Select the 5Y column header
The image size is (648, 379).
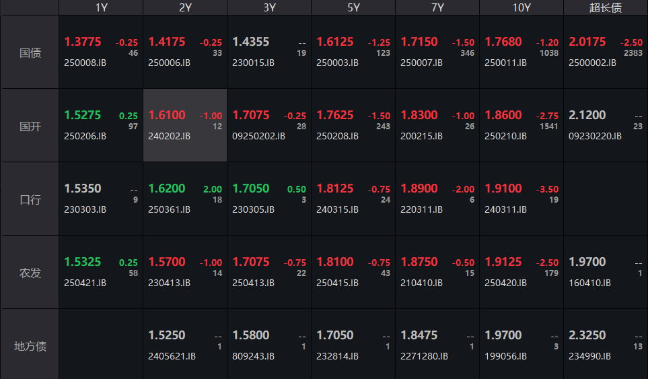tap(353, 7)
